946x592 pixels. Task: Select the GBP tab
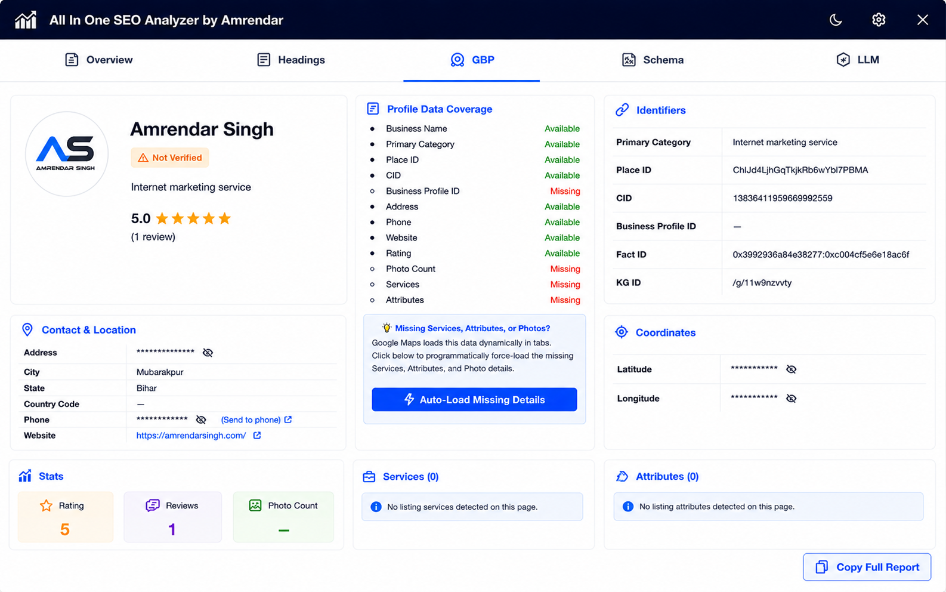click(472, 60)
